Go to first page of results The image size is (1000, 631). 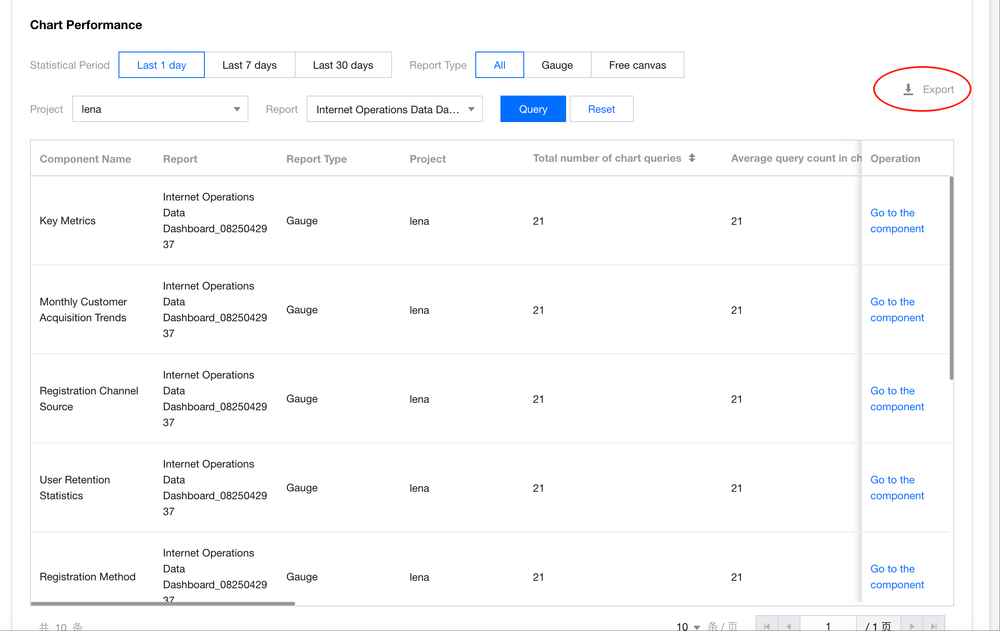click(767, 626)
